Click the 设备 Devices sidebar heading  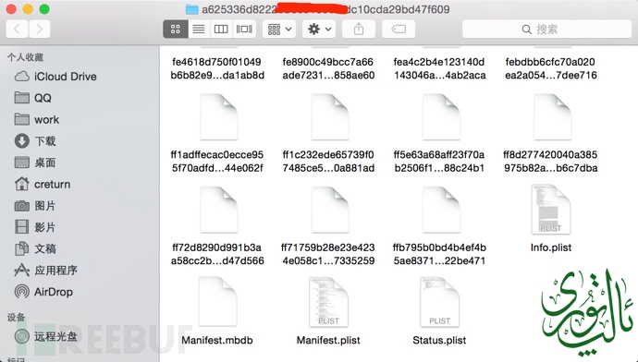[17, 318]
